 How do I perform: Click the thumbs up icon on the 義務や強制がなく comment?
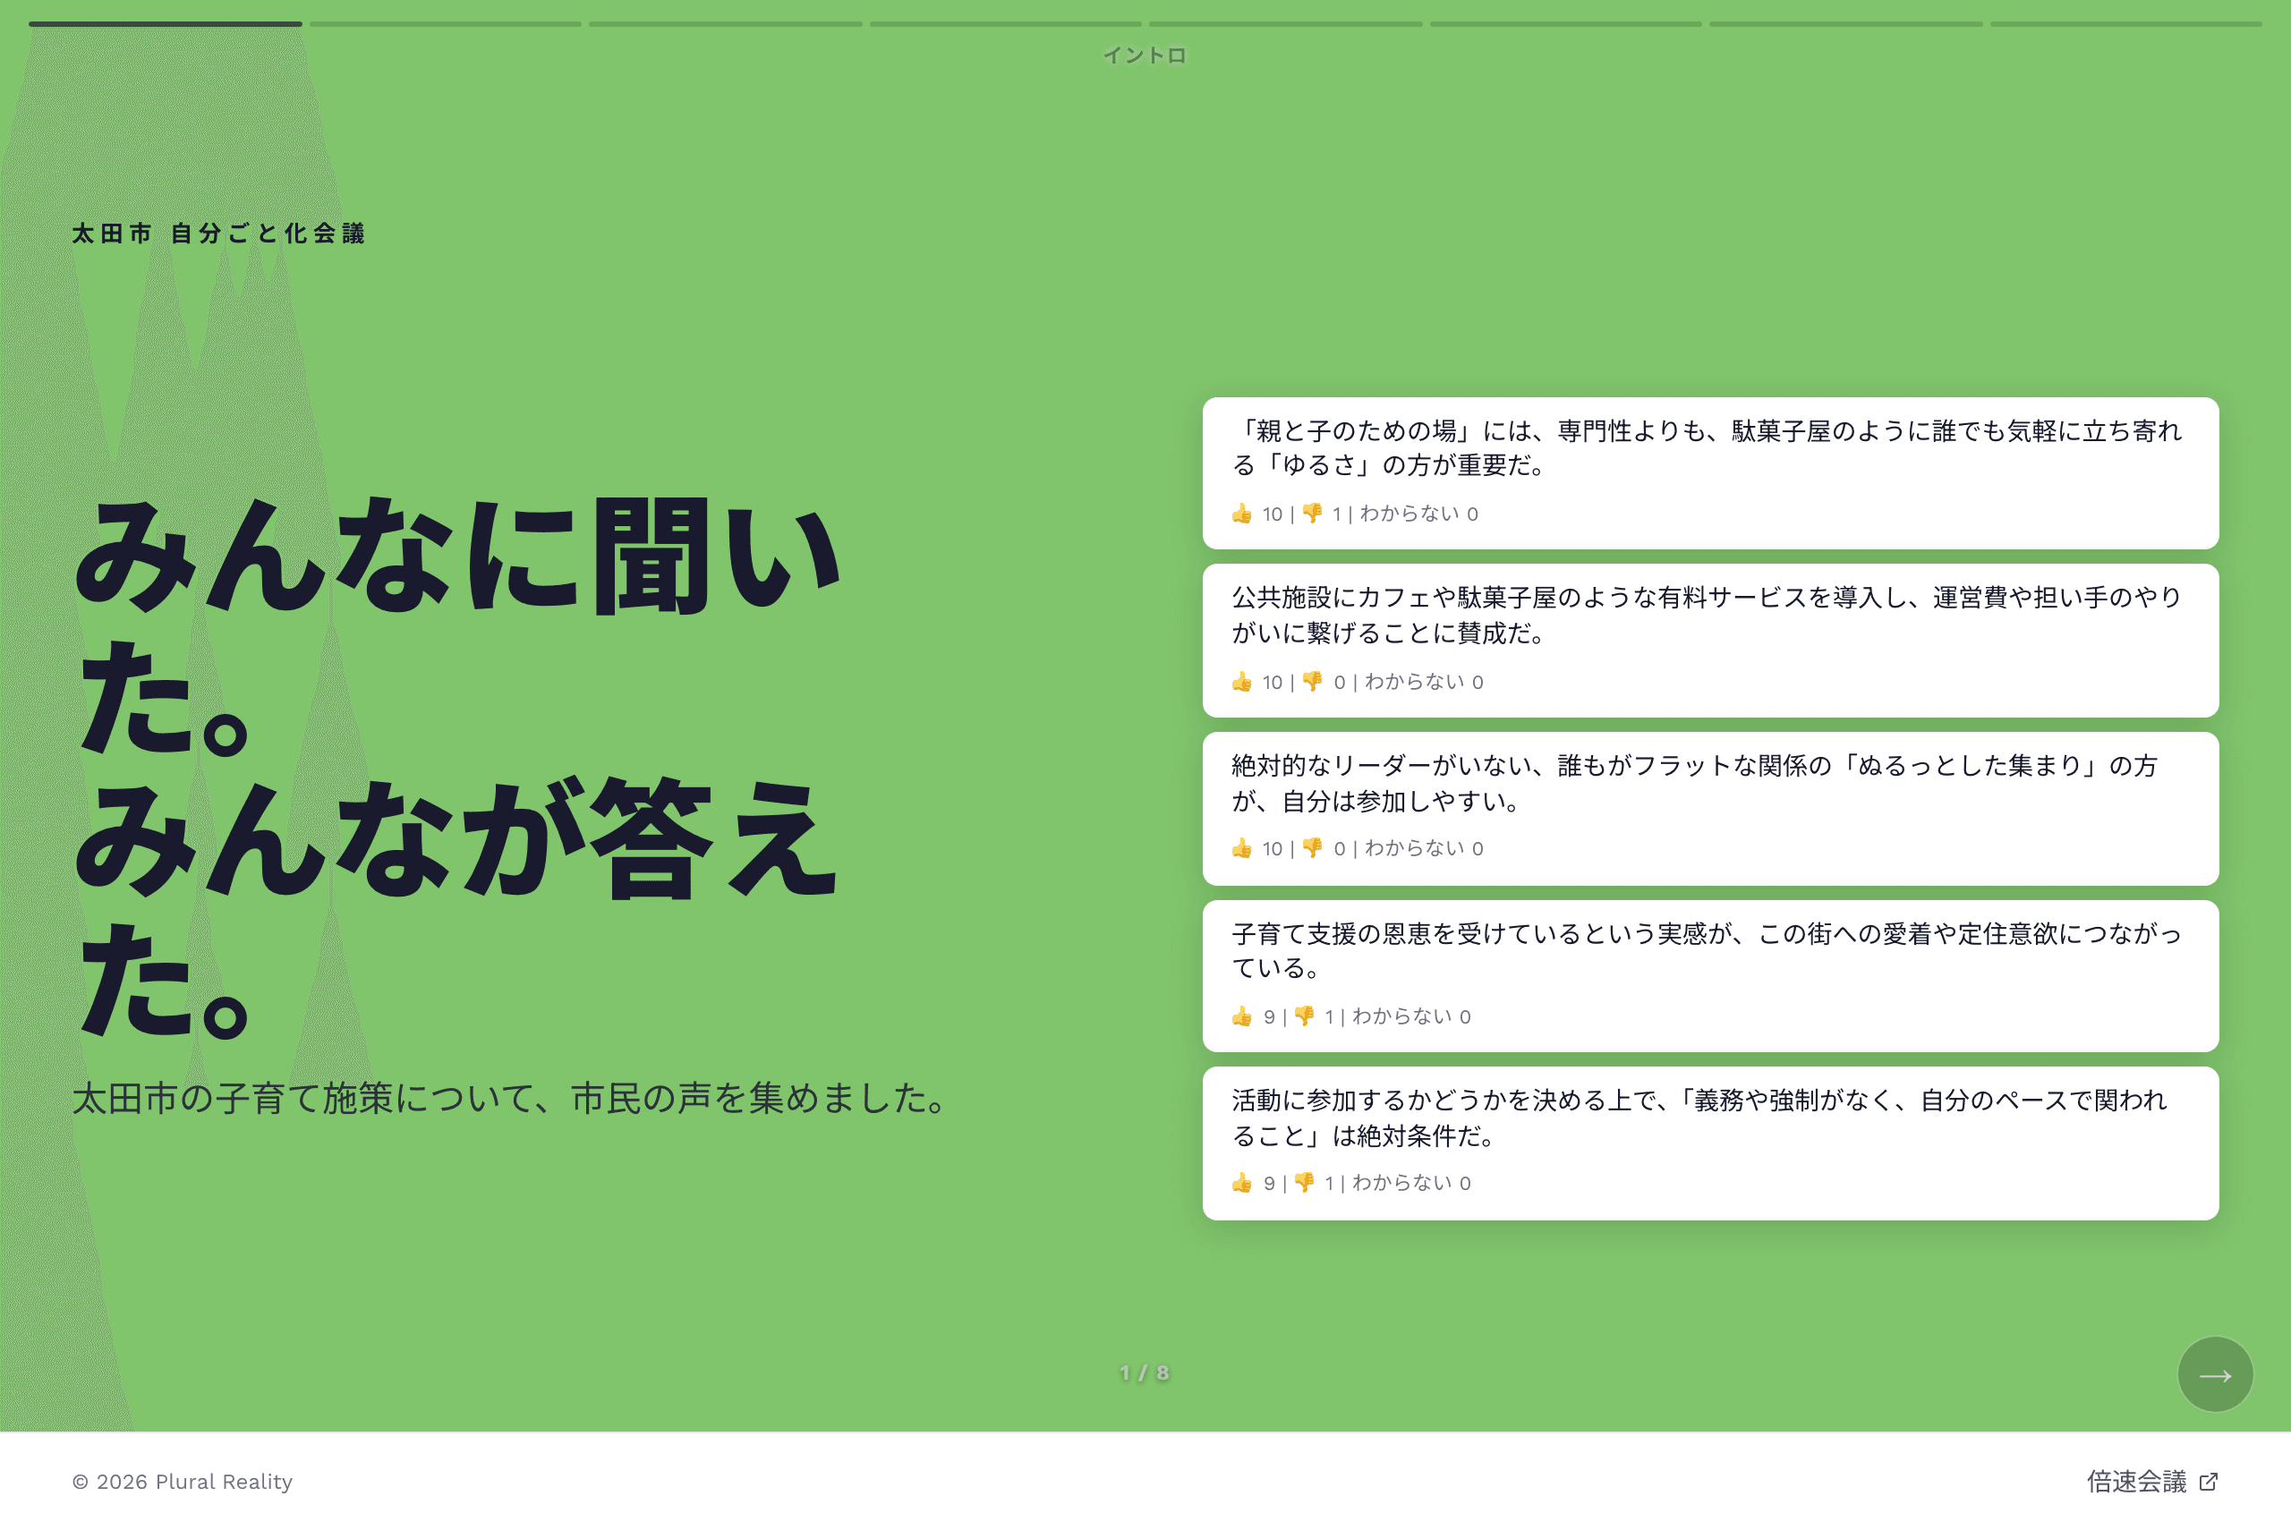click(1241, 1182)
